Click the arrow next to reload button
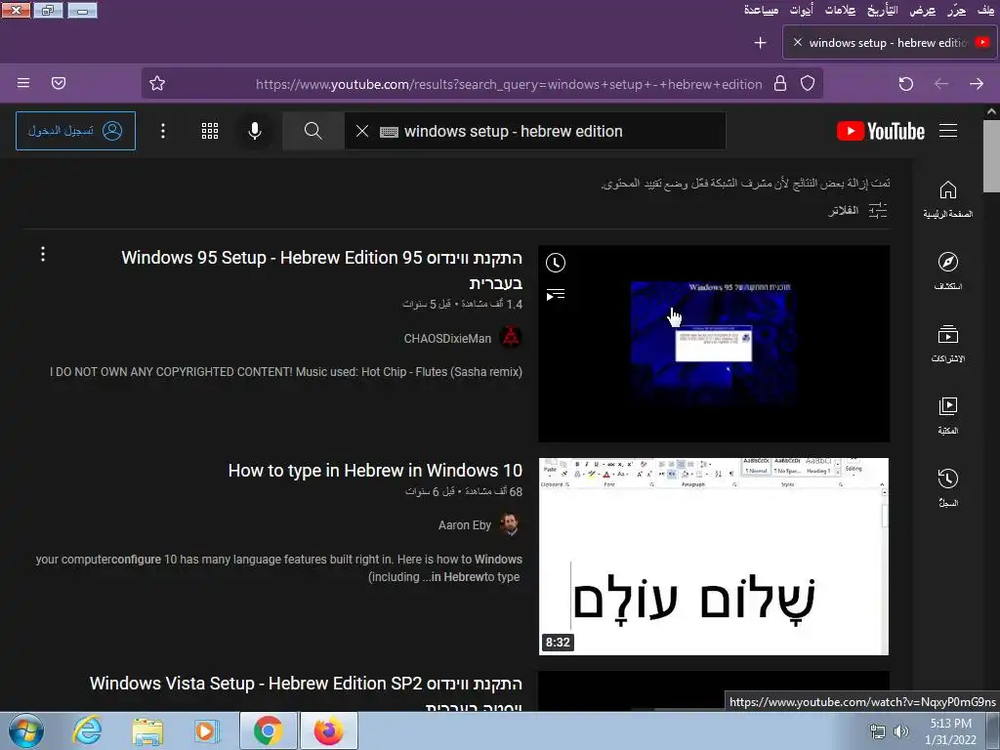Screen dimensions: 1000x750 [x=941, y=84]
